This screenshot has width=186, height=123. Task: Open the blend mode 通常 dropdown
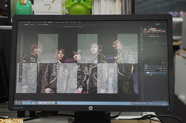151,68
